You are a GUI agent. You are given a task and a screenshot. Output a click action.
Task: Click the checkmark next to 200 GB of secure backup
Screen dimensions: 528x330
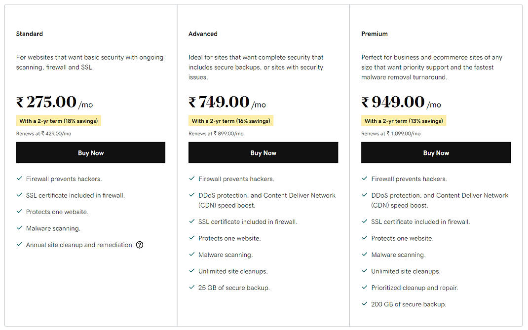365,304
